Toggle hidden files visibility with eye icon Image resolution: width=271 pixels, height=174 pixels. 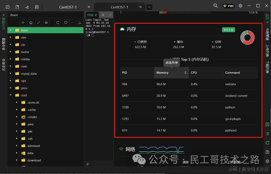click(x=46, y=23)
